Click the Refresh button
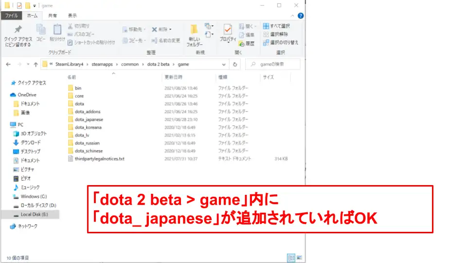 pyautogui.click(x=235, y=64)
